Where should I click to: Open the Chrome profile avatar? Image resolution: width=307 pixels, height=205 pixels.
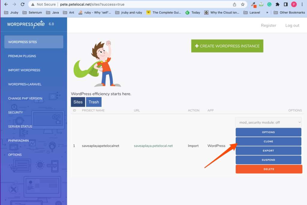[294, 5]
